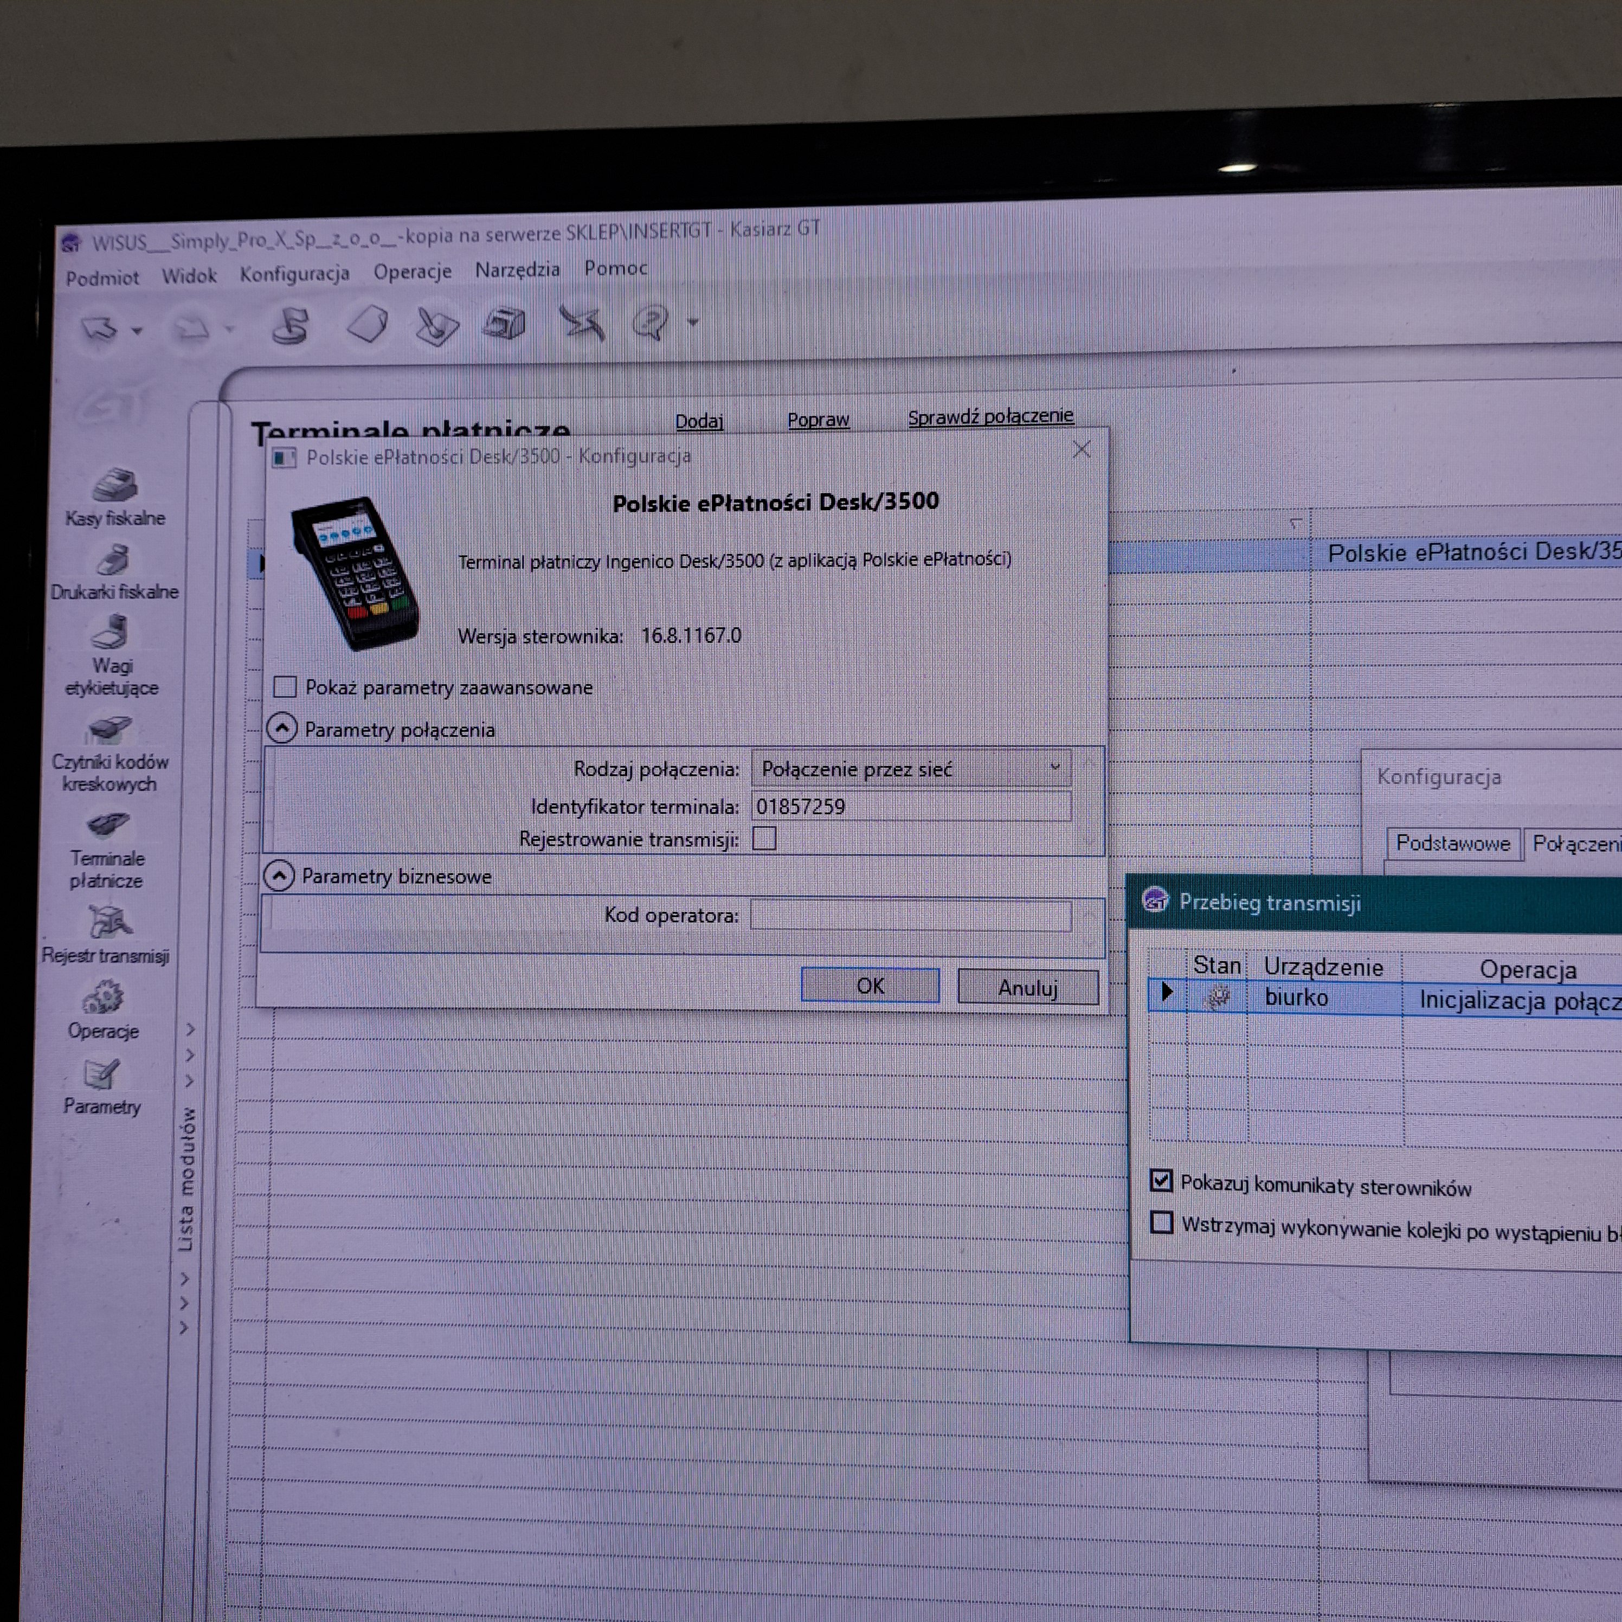Switch to Podstawowe tab

pos(1452,843)
